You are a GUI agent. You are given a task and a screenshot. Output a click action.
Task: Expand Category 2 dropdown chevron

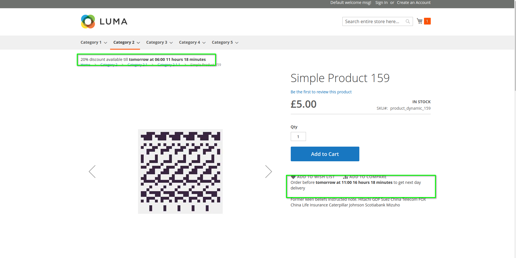pyautogui.click(x=138, y=43)
